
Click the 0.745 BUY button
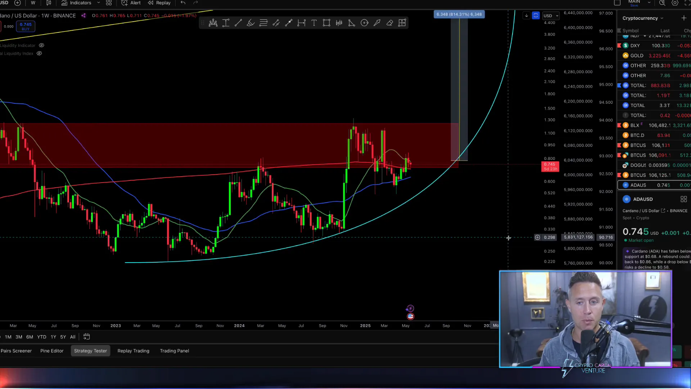[26, 26]
